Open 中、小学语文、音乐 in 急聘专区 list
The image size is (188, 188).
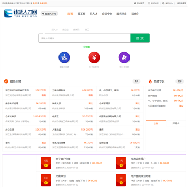point(158,101)
